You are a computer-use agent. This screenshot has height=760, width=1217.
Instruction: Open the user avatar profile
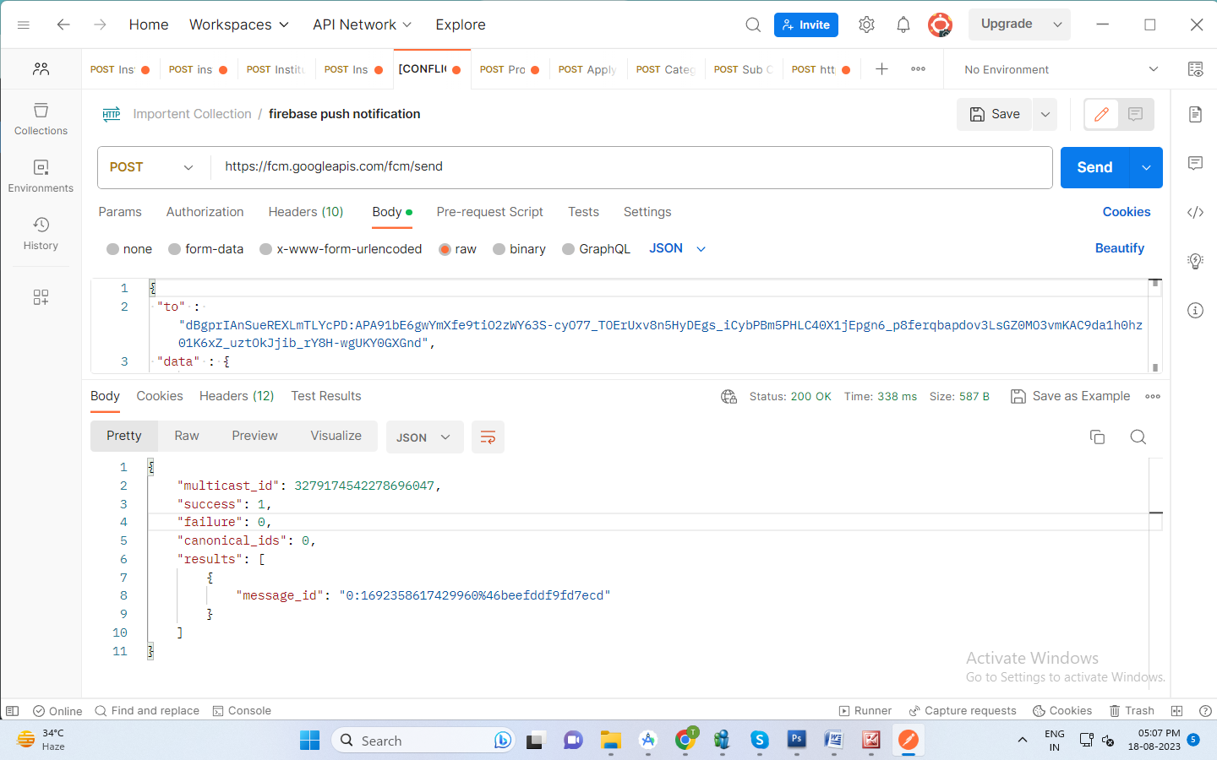(940, 24)
